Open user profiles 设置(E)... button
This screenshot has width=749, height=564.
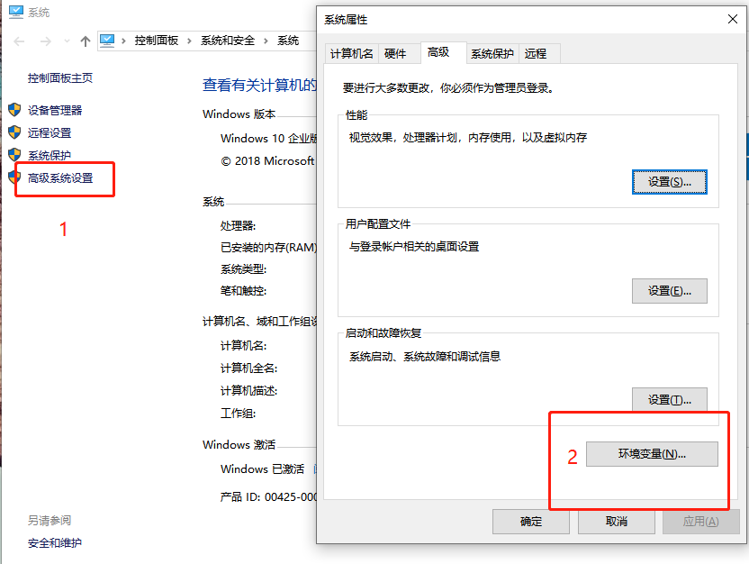point(669,291)
